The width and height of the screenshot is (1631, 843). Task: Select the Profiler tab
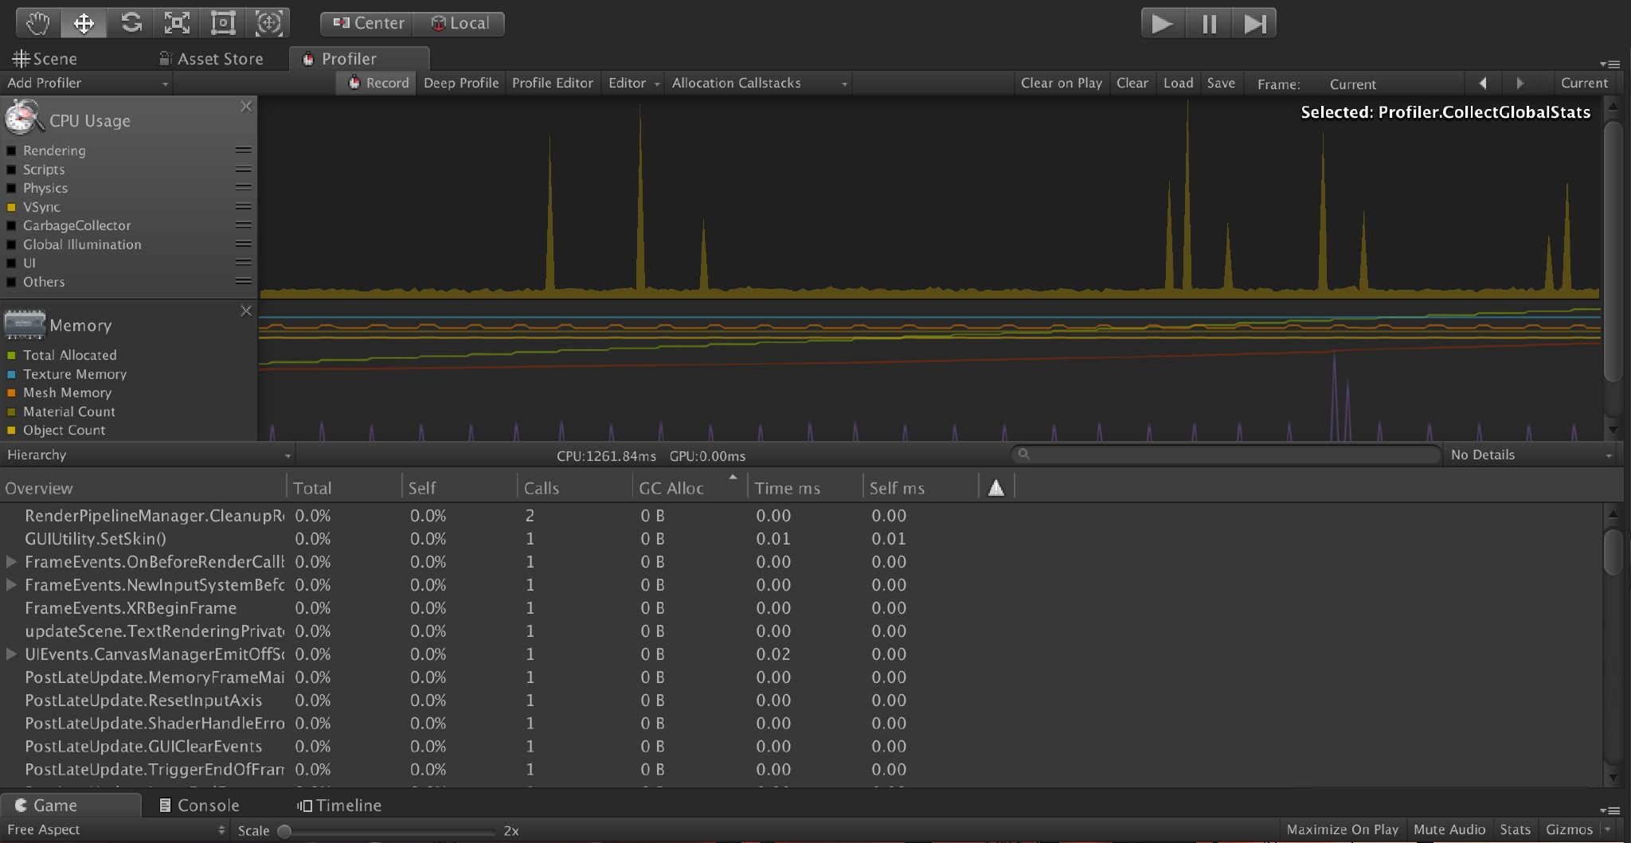point(359,59)
